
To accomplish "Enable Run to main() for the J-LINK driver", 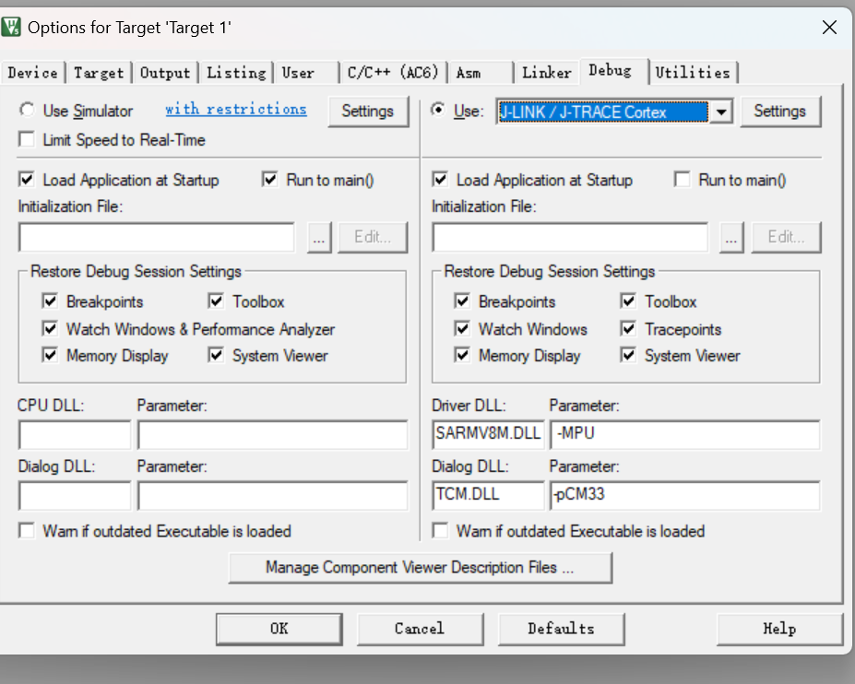I will [x=682, y=180].
